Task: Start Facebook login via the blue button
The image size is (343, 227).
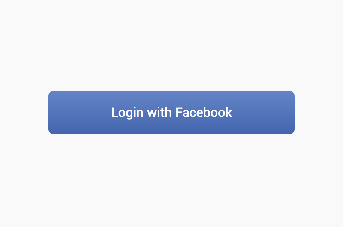Action: pos(171,112)
